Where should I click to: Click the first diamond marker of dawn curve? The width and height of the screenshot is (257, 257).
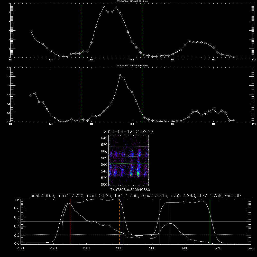(31, 31)
